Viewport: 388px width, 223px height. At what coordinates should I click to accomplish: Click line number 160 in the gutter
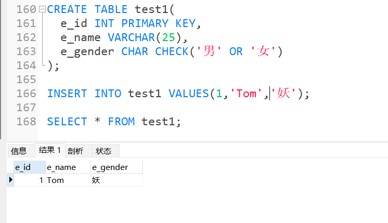click(x=26, y=9)
